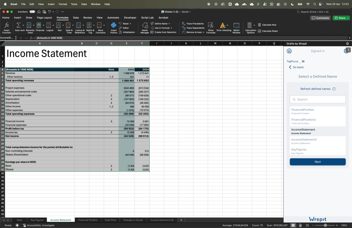Image resolution: width=352 pixels, height=228 pixels.
Task: Open Python Initialisation settings
Action: tap(127, 32)
